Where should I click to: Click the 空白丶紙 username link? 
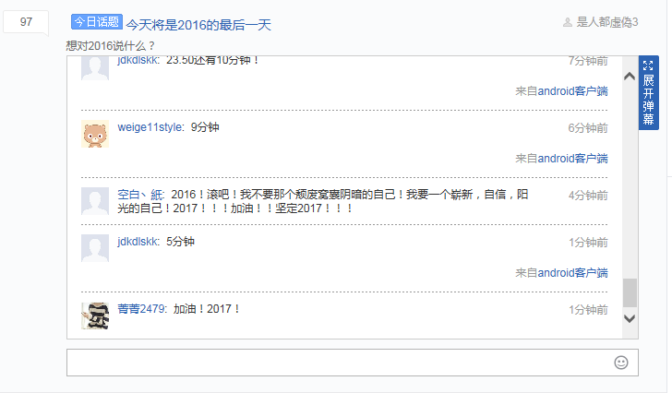coord(140,195)
